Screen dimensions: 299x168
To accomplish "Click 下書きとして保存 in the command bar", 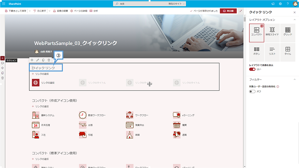I will [x=16, y=11].
